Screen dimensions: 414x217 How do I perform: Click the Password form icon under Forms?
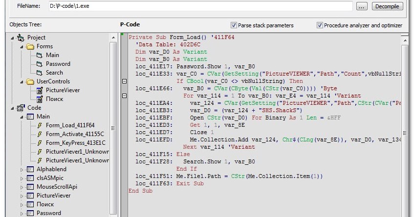coord(39,64)
